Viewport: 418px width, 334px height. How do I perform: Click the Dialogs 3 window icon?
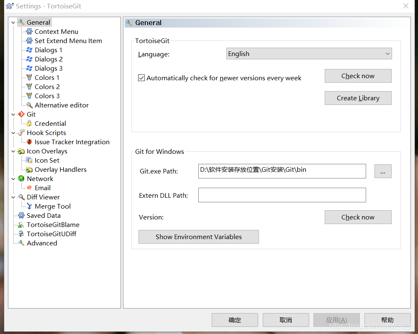[x=29, y=69]
